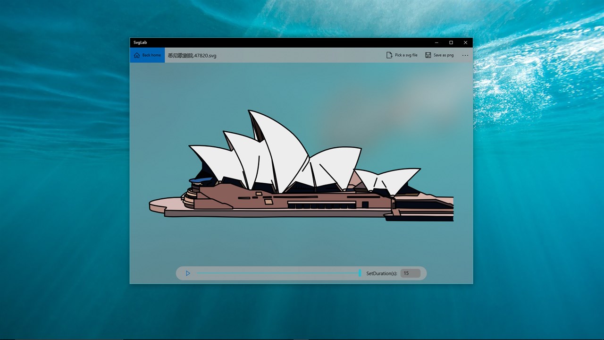
Task: Click the SetDuration(s) label
Action: click(382, 273)
